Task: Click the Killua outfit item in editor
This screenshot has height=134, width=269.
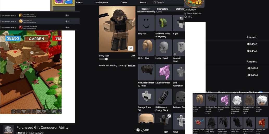Action: coord(179,121)
